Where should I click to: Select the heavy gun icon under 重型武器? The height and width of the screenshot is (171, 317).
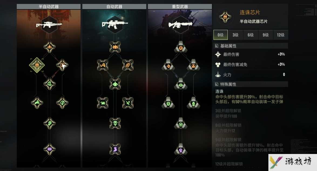click(181, 25)
